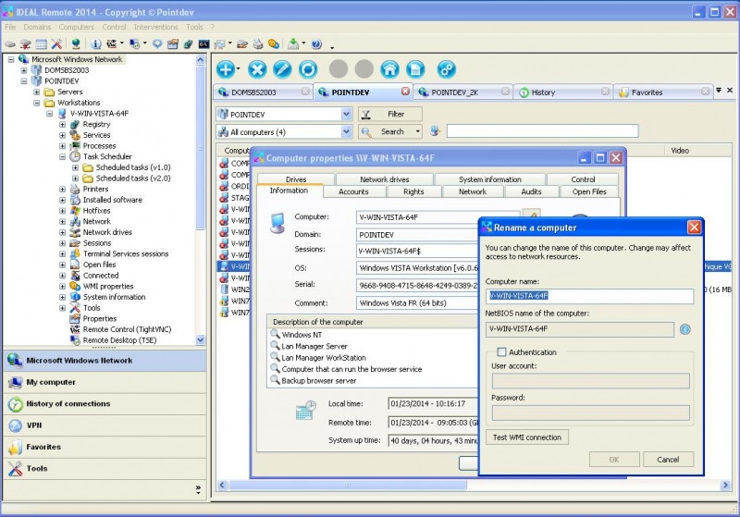Screen dimensions: 740x517
Task: Click 'Windows NT' in description list
Action: (x=302, y=335)
